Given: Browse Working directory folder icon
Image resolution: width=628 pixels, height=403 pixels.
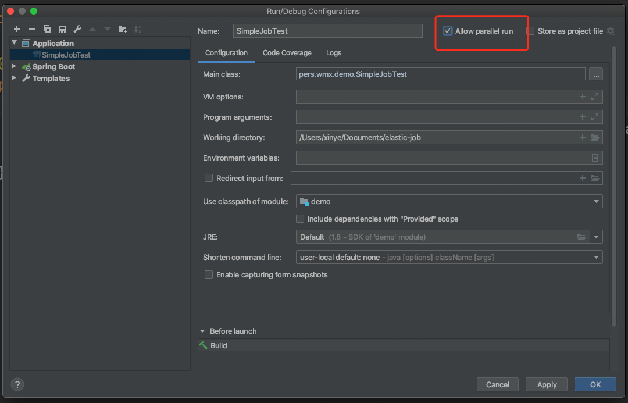Looking at the screenshot, I should pyautogui.click(x=595, y=138).
